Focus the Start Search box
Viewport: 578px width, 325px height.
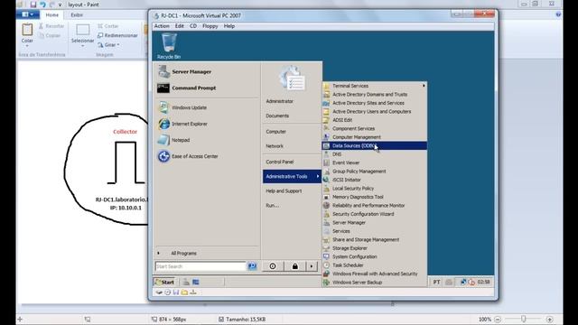tap(200, 266)
